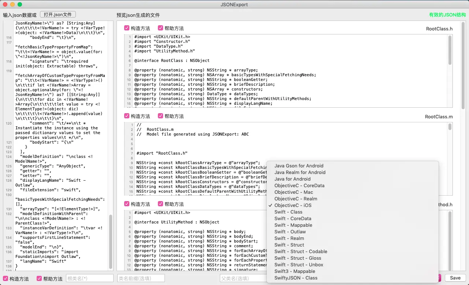Viewport: 469px width, 285px height.
Task: Choose Swift - Mappable format
Action: [x=352, y=225]
